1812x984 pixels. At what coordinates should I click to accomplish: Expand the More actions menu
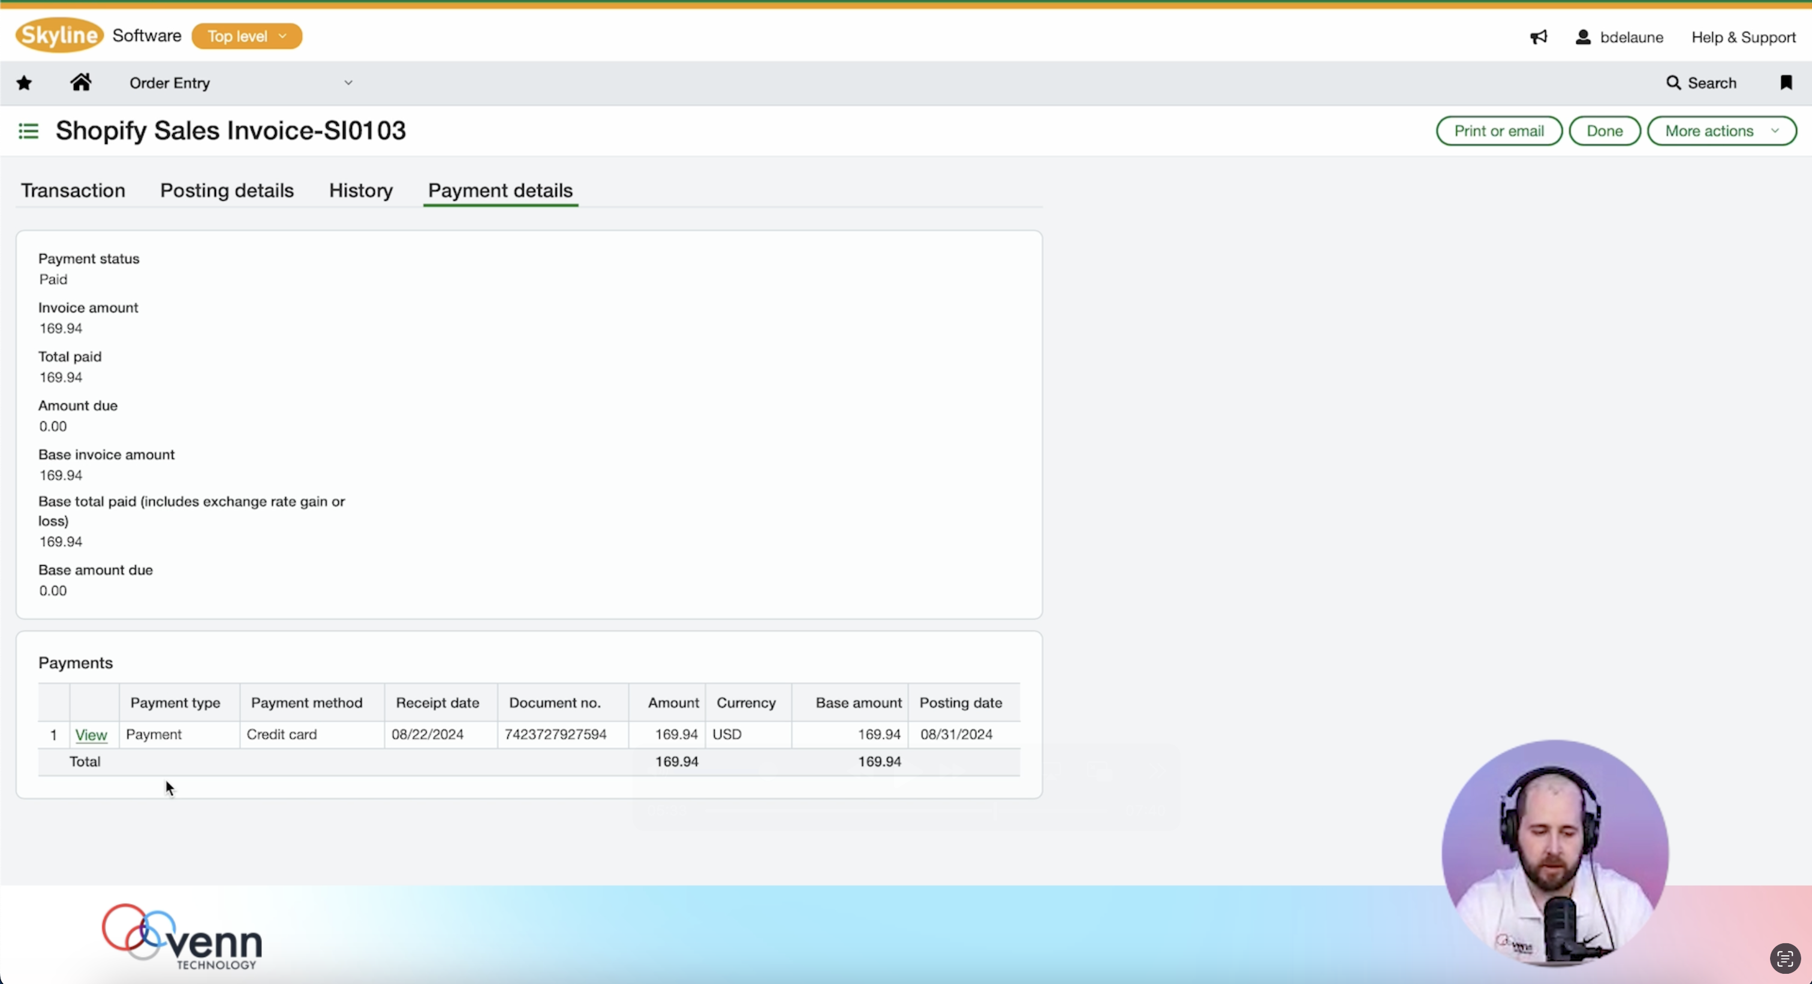(x=1721, y=131)
